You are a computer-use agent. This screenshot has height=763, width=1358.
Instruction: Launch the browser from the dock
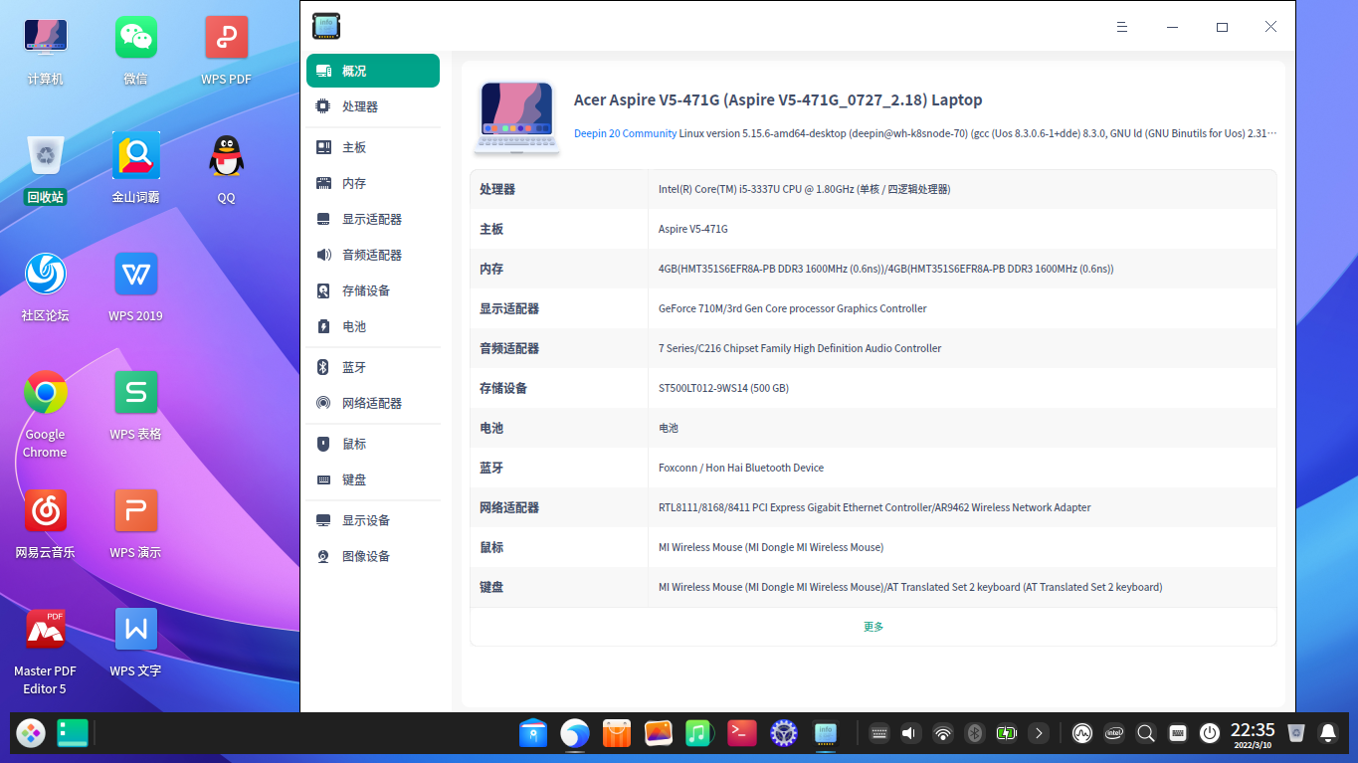coord(575,733)
